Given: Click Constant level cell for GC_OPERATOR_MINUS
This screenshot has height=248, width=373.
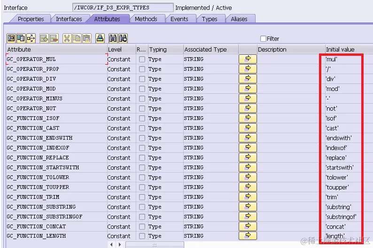Looking at the screenshot, I should click(x=121, y=98).
